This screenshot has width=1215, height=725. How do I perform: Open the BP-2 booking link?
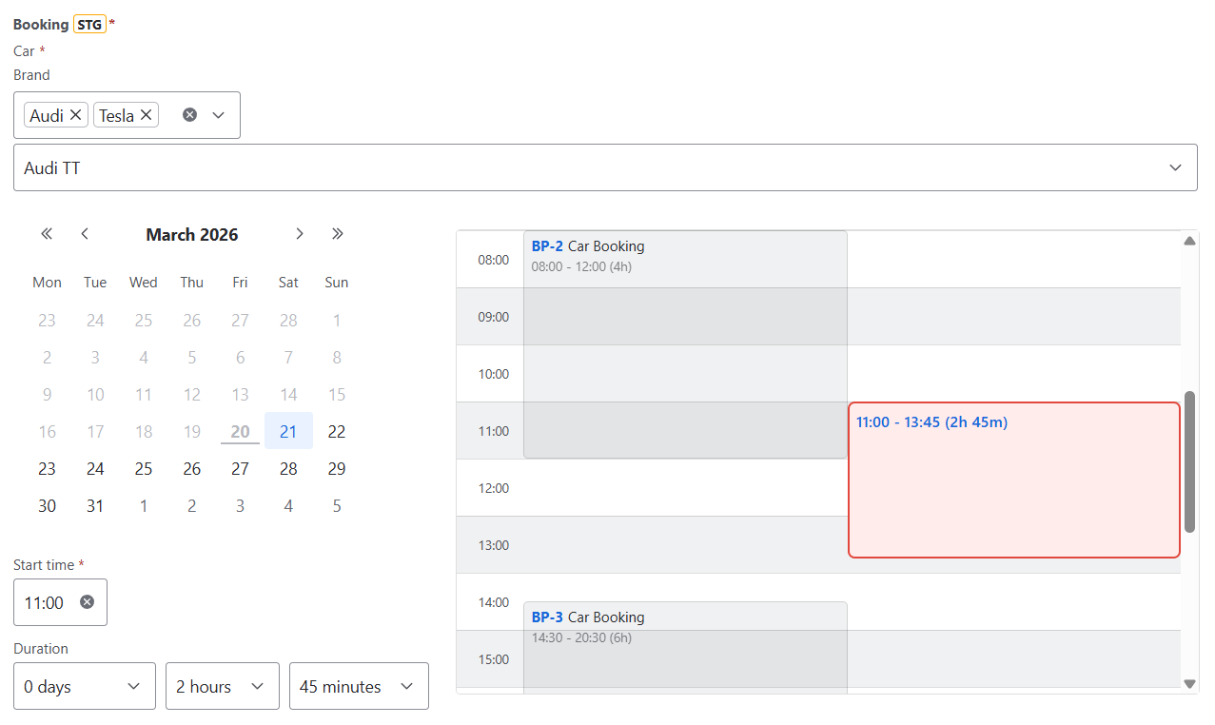547,246
